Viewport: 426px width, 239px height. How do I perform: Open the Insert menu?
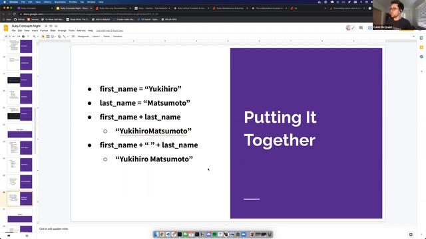point(35,31)
